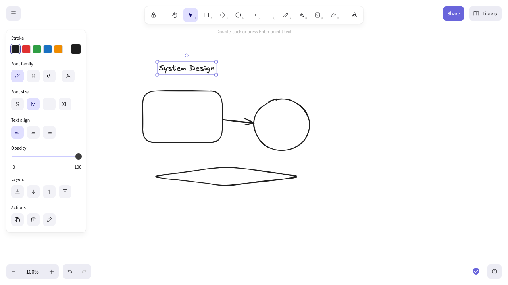Click the rotation handle above the text

pyautogui.click(x=187, y=55)
